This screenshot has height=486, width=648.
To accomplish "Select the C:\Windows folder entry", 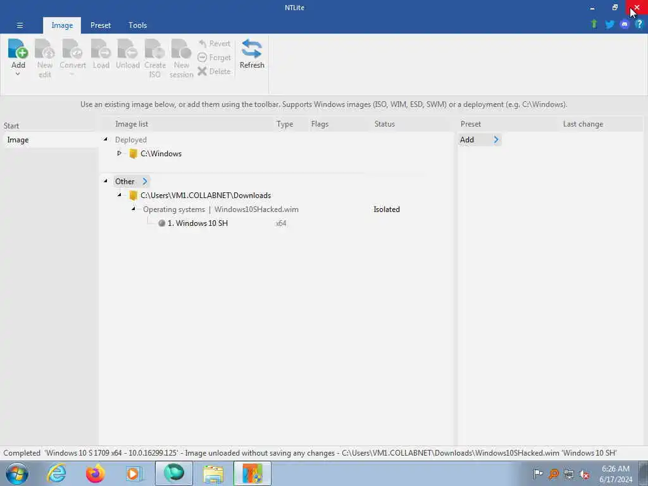I will pos(161,153).
